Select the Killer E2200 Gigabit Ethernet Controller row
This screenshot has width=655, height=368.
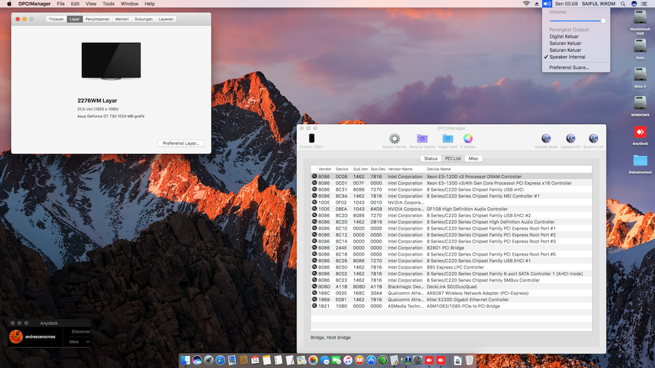click(451, 300)
